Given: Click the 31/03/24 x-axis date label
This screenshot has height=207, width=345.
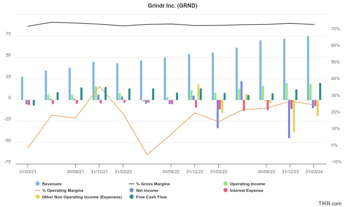Looking at the screenshot, I should [314, 172].
